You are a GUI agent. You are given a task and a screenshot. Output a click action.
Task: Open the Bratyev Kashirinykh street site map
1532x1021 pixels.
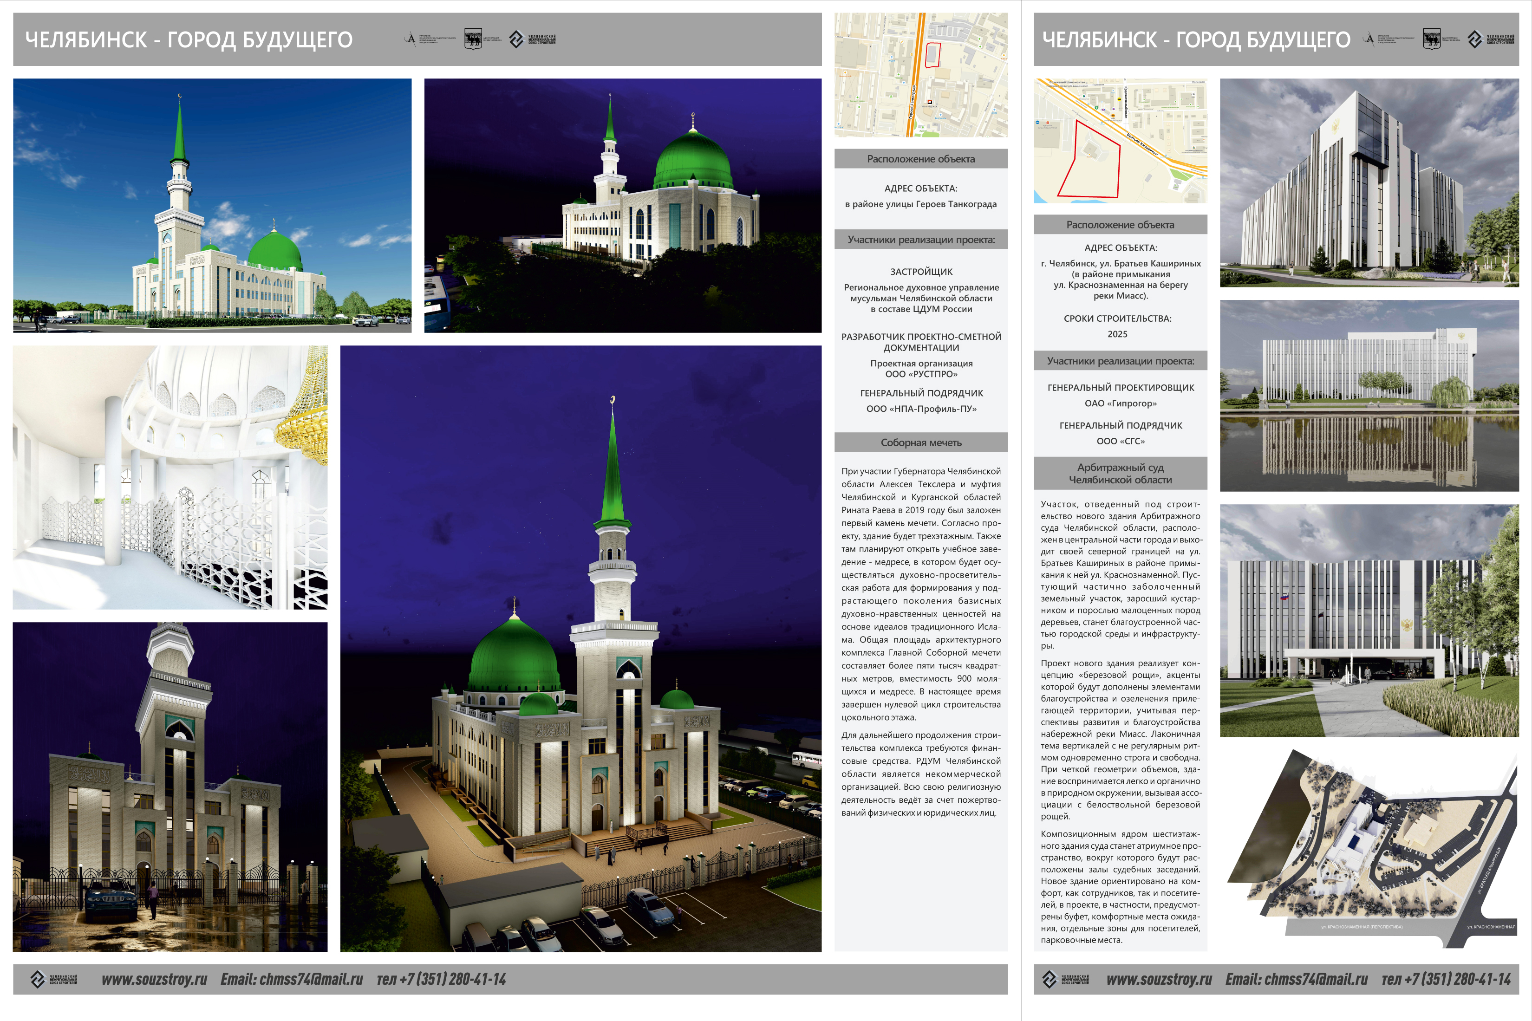coord(1120,141)
